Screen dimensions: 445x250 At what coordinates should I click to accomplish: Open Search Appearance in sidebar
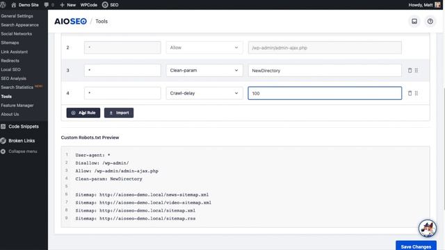point(19,25)
